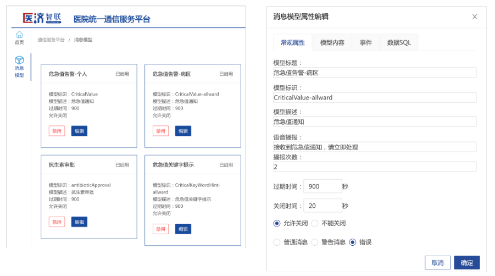Click the 危急值关键字提示 card title
This screenshot has width=495, height=276.
click(x=173, y=165)
